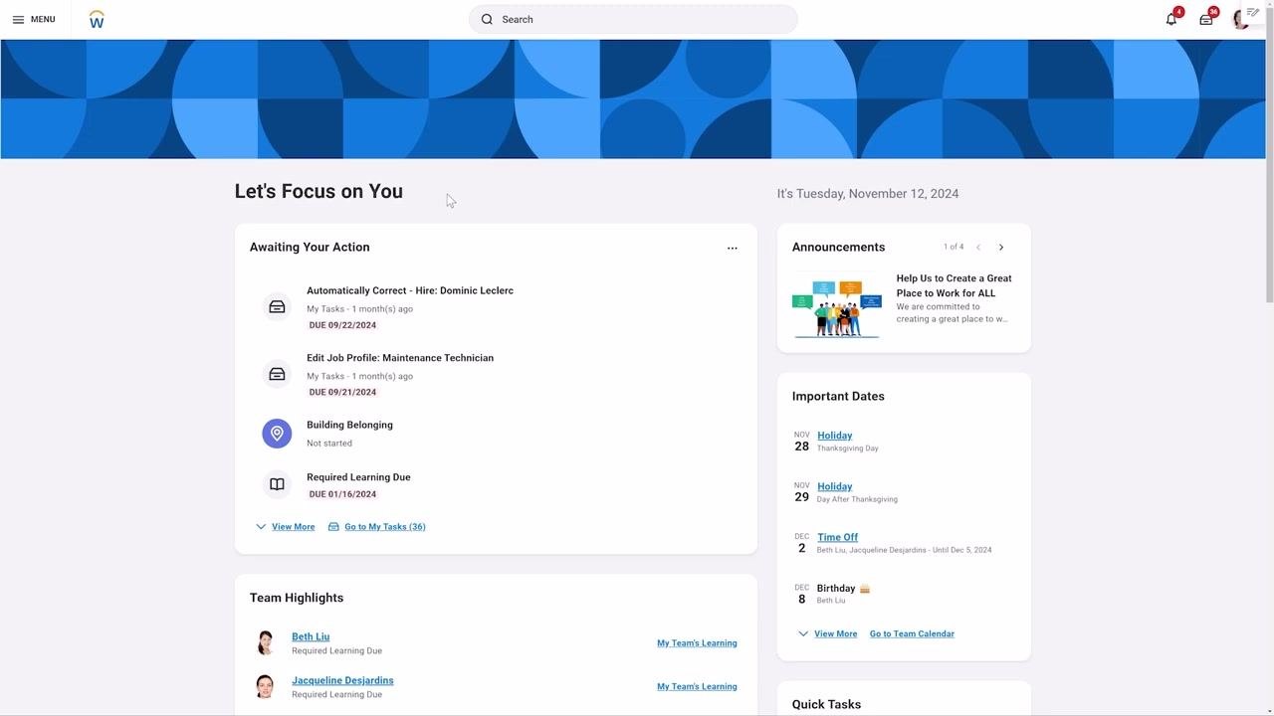Expand View More under Important Dates

[x=827, y=634]
